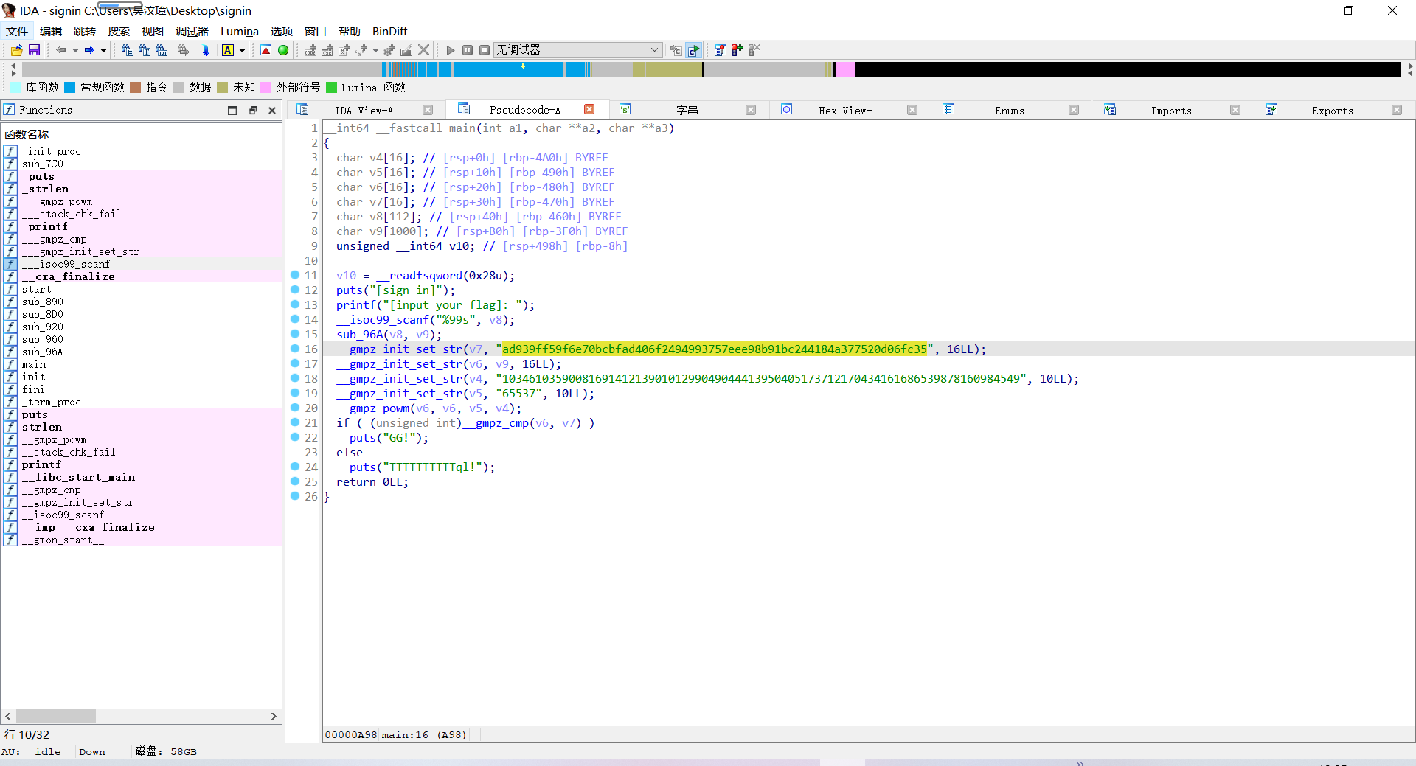Image resolution: width=1416 pixels, height=766 pixels.
Task: Toggle breakpoint dot on line 14
Action: [x=295, y=319]
